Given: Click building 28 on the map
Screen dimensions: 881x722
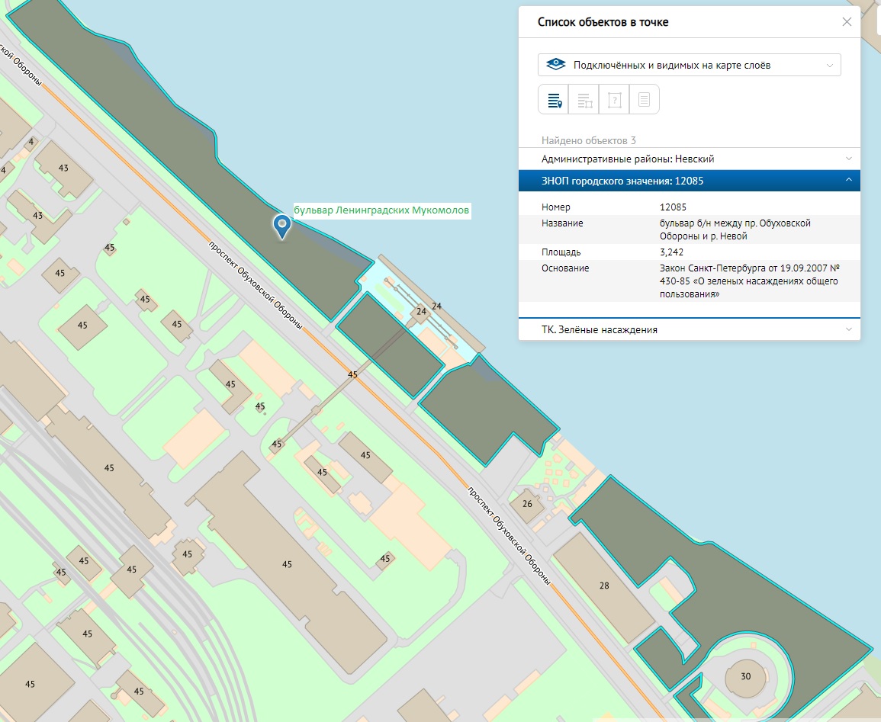Looking at the screenshot, I should tap(604, 586).
